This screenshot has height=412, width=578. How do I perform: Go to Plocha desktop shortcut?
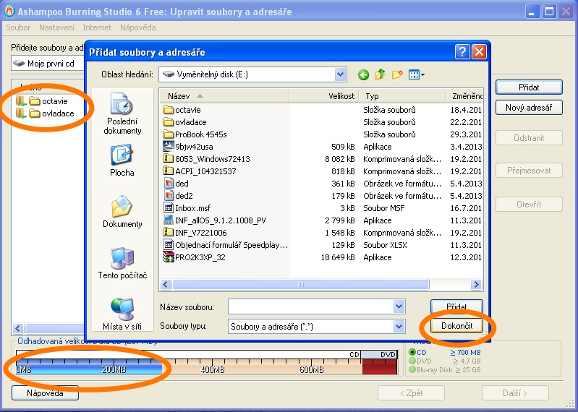pyautogui.click(x=122, y=160)
